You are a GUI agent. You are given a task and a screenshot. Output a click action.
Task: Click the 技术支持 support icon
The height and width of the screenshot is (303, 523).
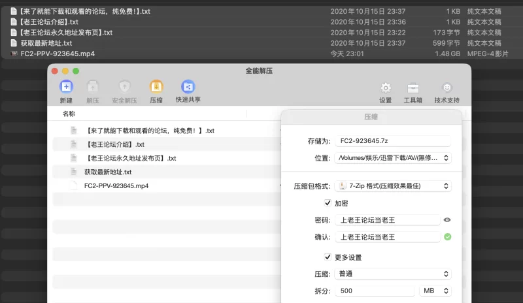[447, 88]
